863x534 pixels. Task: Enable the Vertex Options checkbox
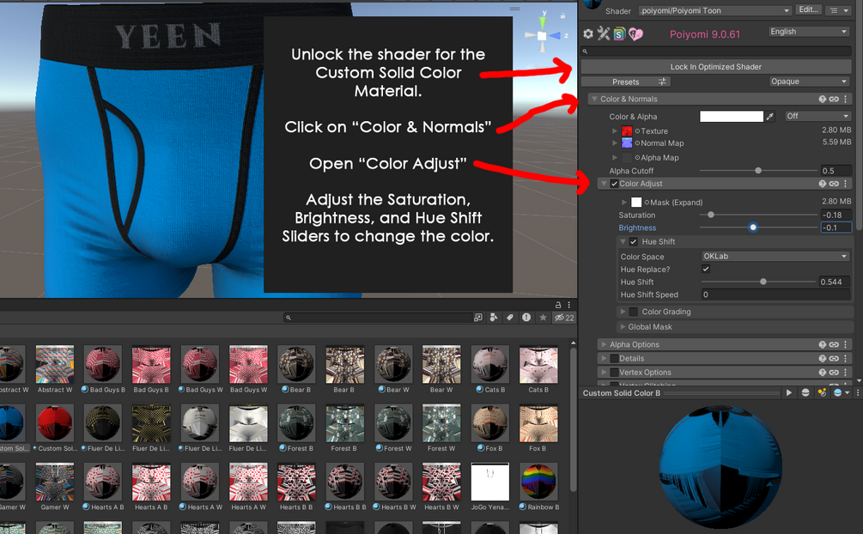614,373
